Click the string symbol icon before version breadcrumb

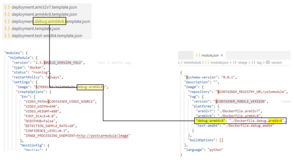(x=268, y=63)
